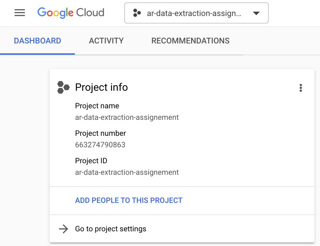Expand the ar-data-extraction project picker
Image resolution: width=320 pixels, height=246 pixels.
pyautogui.click(x=196, y=13)
